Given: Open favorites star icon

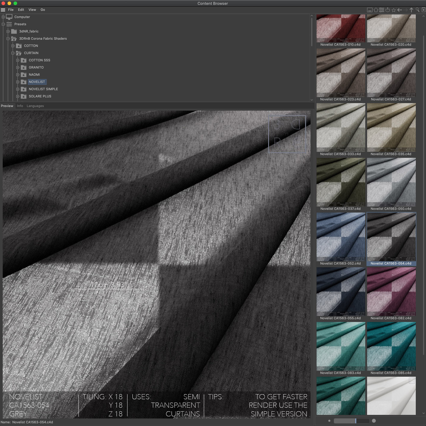Looking at the screenshot, I should click(x=394, y=10).
